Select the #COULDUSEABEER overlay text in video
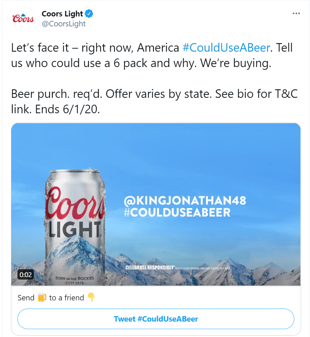This screenshot has width=310, height=337. 177,212
